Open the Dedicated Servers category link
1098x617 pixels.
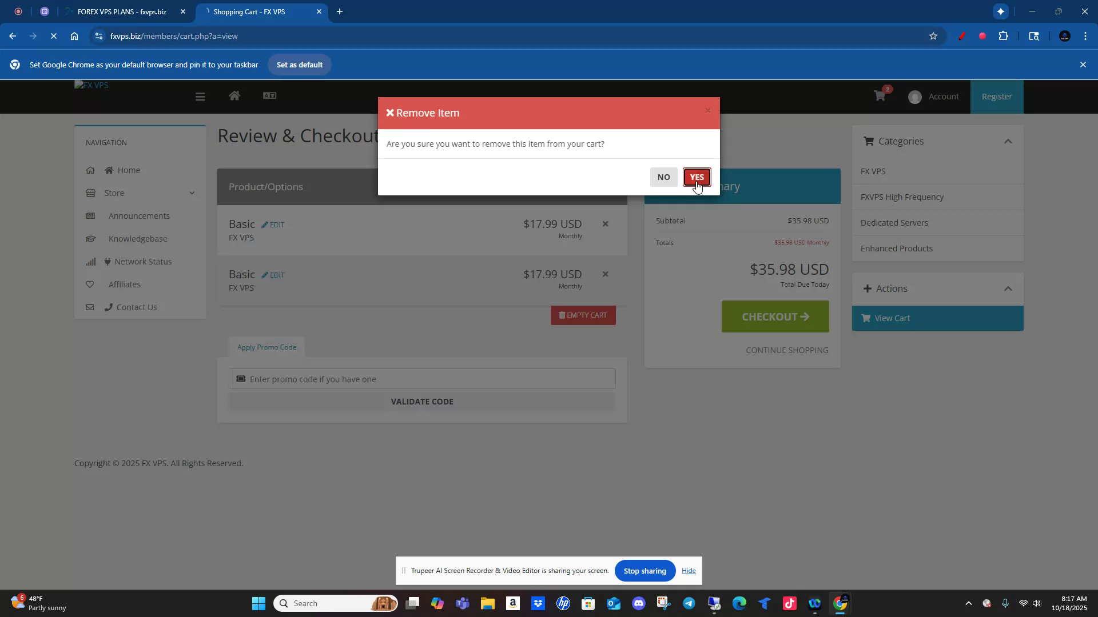click(894, 222)
